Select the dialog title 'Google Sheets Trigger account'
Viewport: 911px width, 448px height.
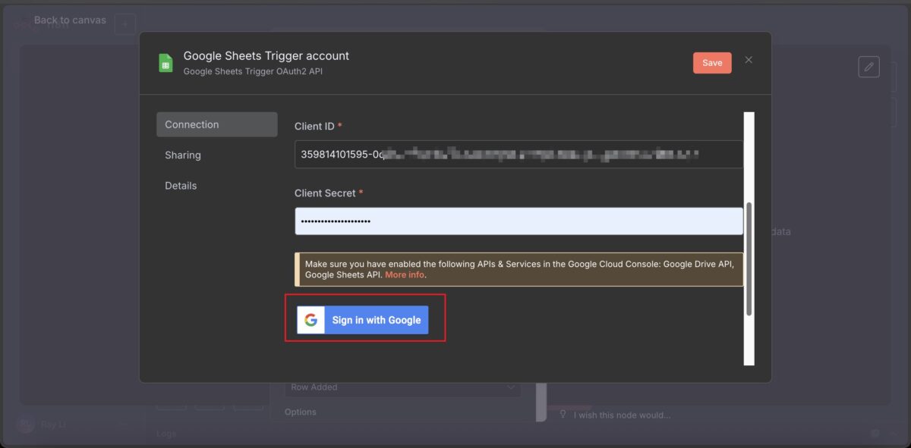click(266, 56)
